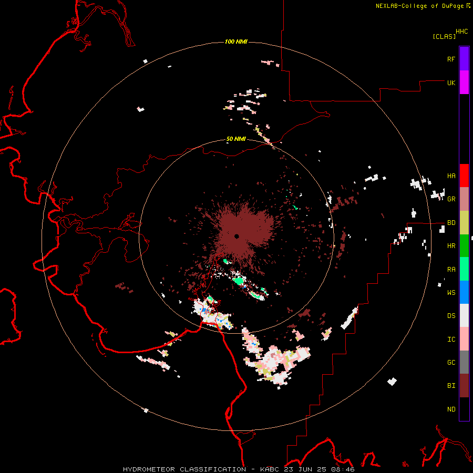This screenshot has height=473, width=473.
Task: Click the HA legend label
Action: [451, 176]
